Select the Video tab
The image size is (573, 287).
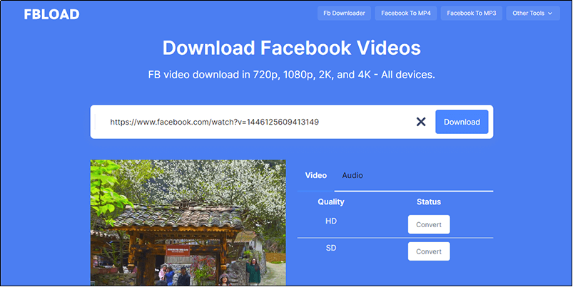coord(315,175)
